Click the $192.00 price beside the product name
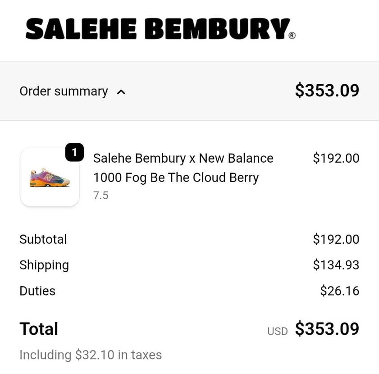This screenshot has width=379, height=374. pyautogui.click(x=336, y=158)
